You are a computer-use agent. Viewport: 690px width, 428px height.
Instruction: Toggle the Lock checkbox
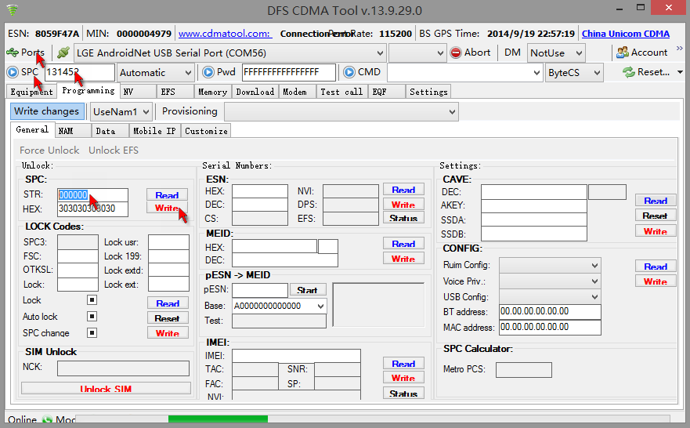(92, 300)
